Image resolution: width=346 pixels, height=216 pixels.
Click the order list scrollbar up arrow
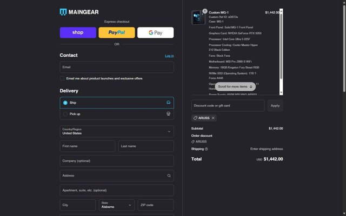click(x=281, y=11)
